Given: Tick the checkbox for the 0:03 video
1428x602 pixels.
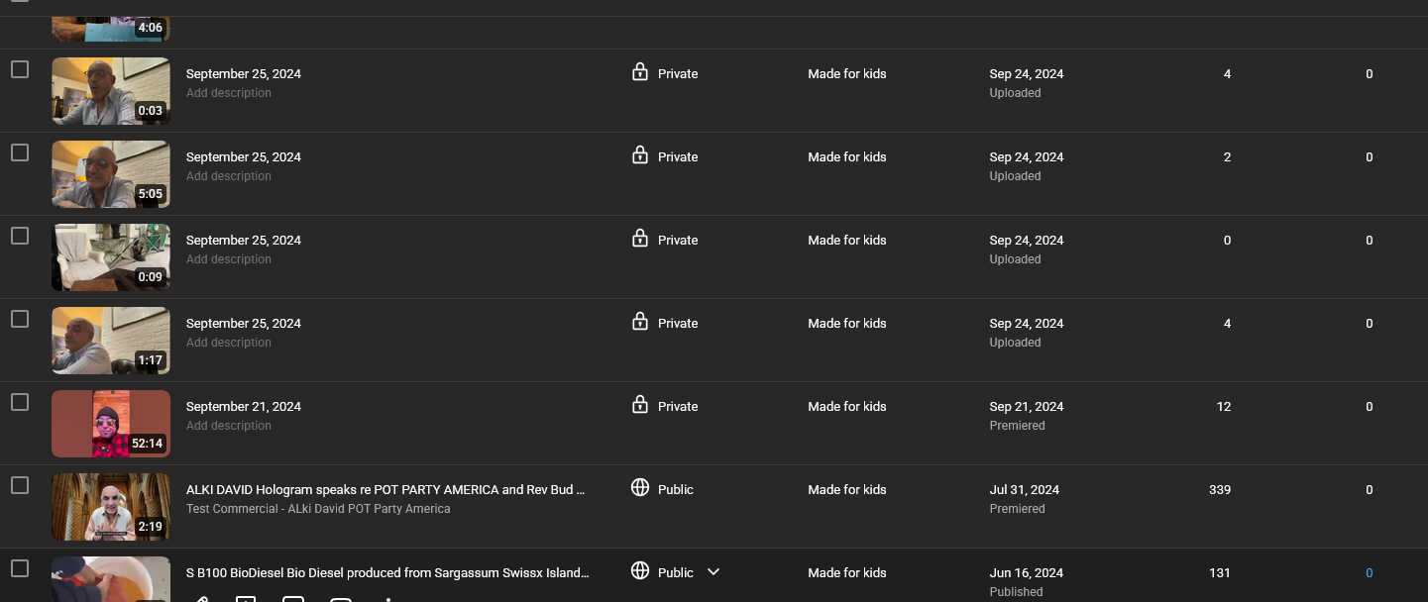Looking at the screenshot, I should click(x=20, y=69).
